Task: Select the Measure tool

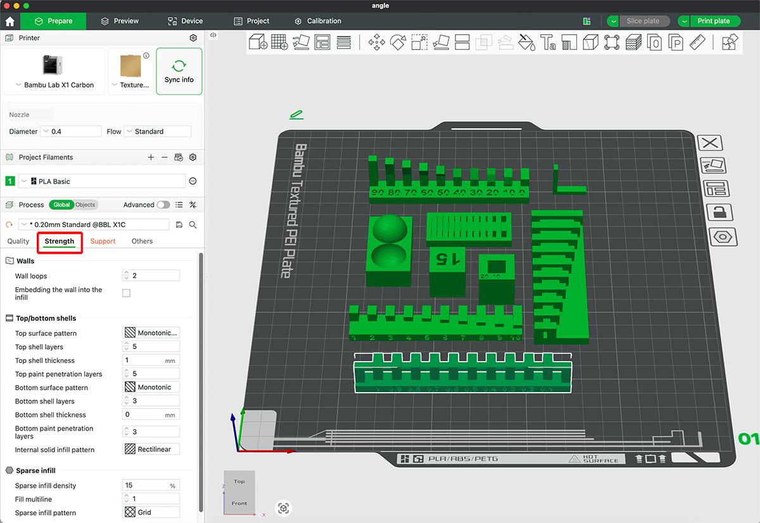Action: [697, 42]
